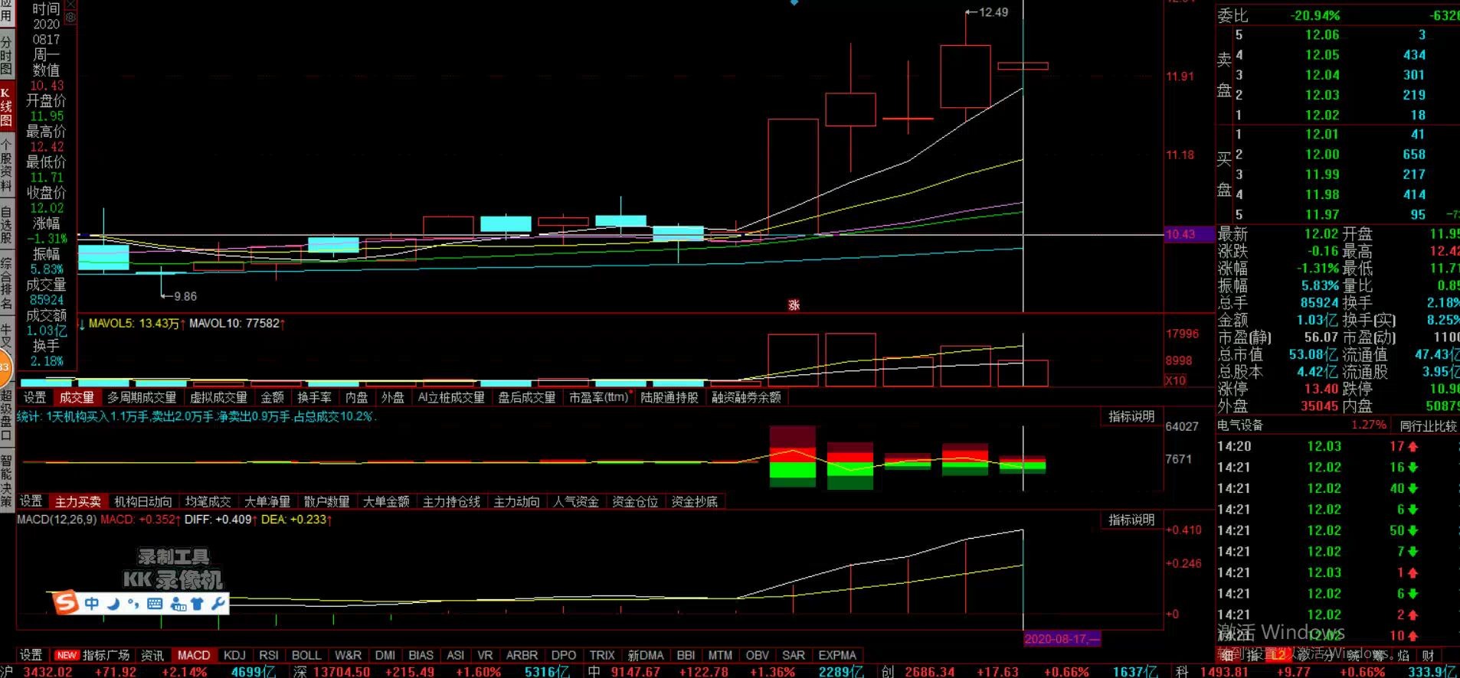This screenshot has width=1460, height=678.
Task: Open the Sogou soft keyboard icon
Action: click(x=155, y=604)
